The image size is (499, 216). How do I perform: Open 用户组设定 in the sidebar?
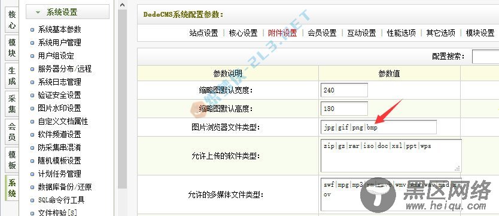coord(56,56)
